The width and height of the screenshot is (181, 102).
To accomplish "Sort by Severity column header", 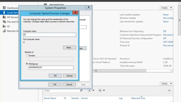I will 75,98.
